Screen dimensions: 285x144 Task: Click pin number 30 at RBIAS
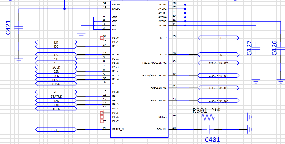pyautogui.click(x=174, y=116)
